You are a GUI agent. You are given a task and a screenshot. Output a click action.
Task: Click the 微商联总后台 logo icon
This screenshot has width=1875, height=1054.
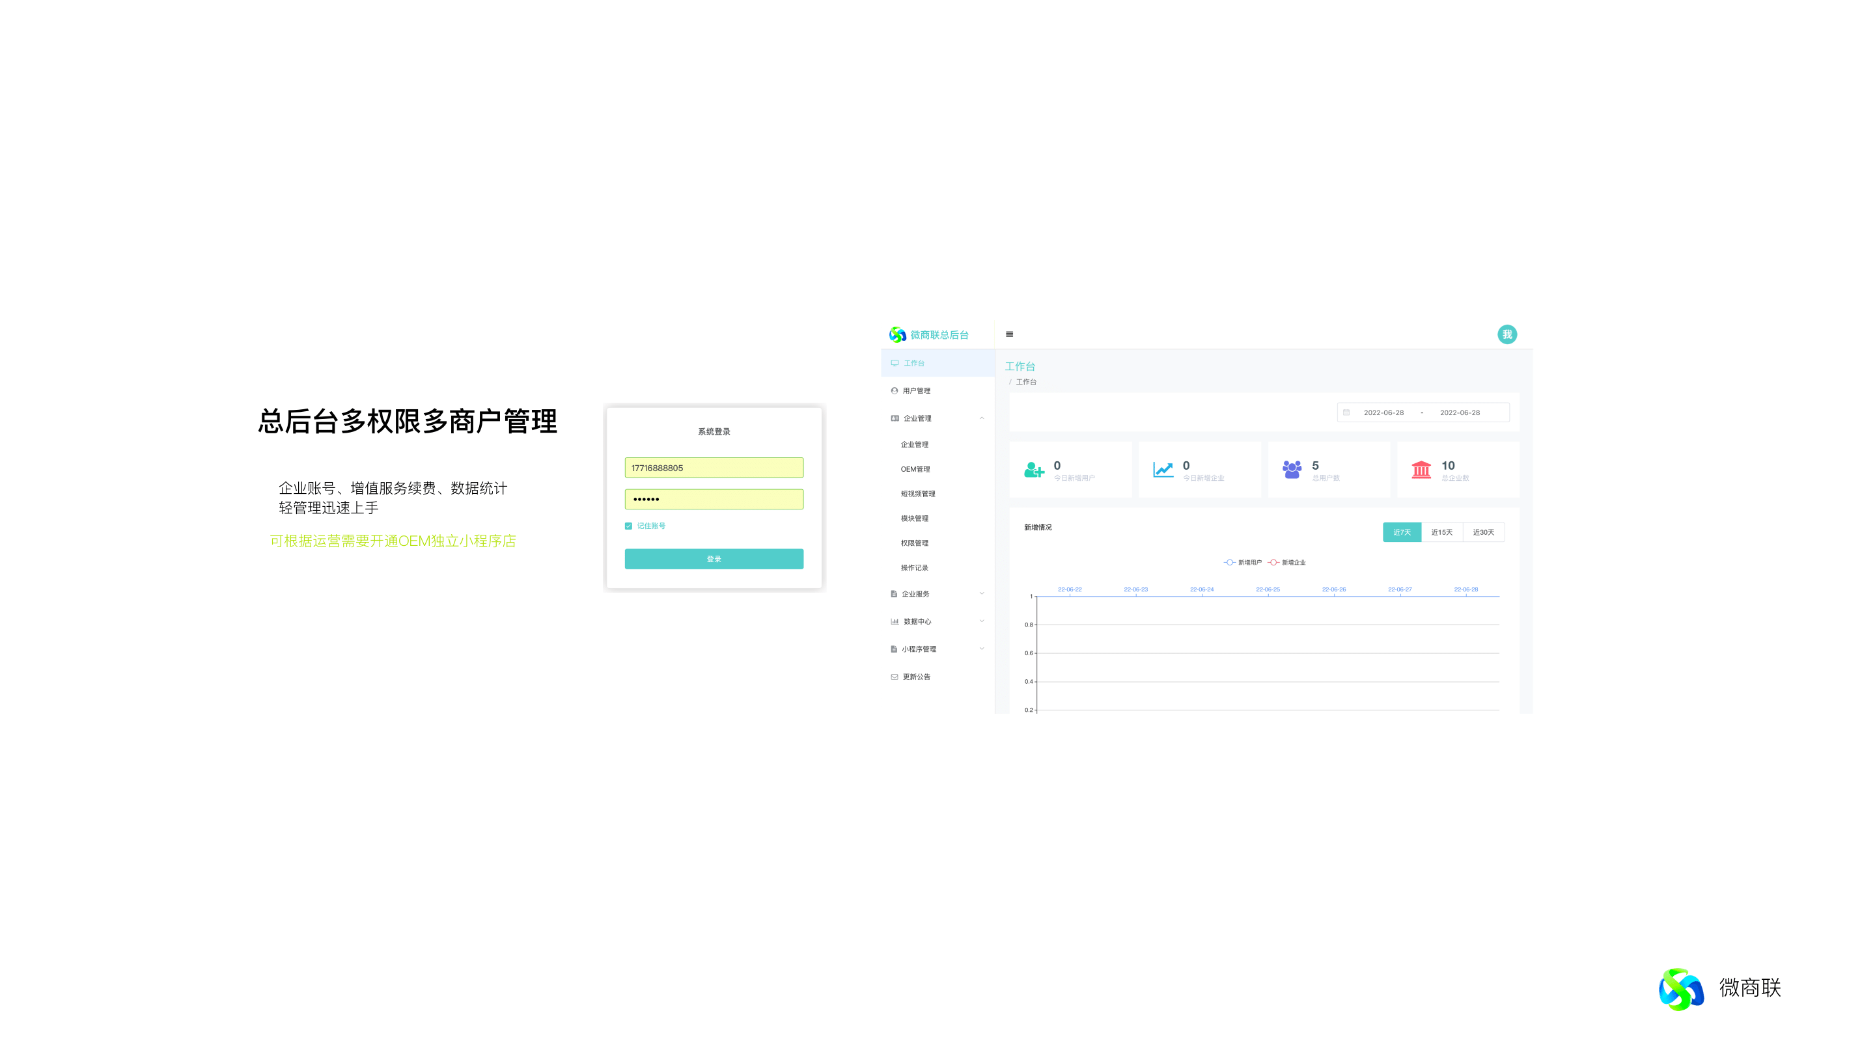click(898, 334)
